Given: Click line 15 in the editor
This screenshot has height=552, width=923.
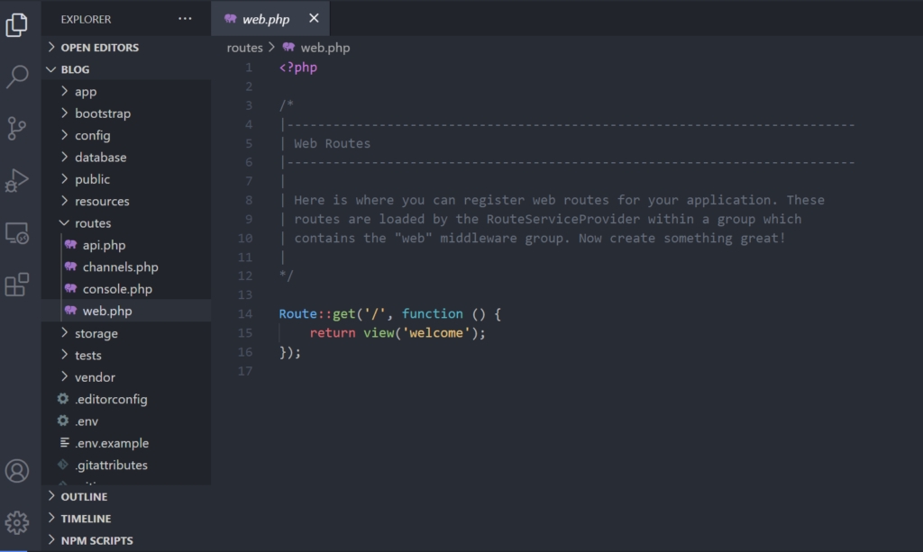Looking at the screenshot, I should pos(397,333).
